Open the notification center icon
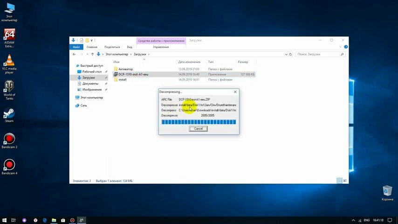Screen dimensions: 398x224 pyautogui.click(x=390, y=220)
